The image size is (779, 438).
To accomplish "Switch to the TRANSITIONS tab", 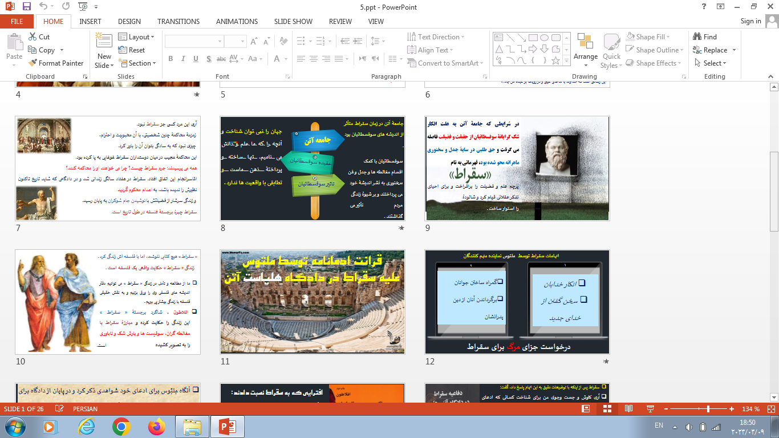I will tap(178, 21).
